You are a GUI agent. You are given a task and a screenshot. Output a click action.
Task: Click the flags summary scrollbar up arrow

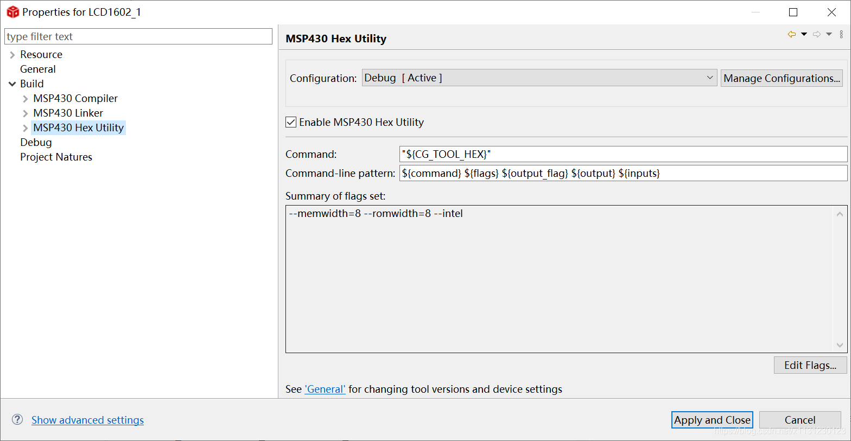click(x=840, y=214)
